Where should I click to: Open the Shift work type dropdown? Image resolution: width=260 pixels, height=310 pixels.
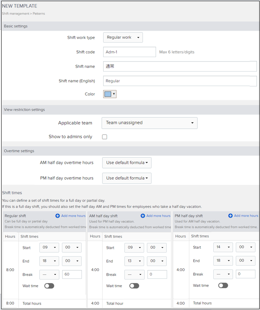click(122, 38)
